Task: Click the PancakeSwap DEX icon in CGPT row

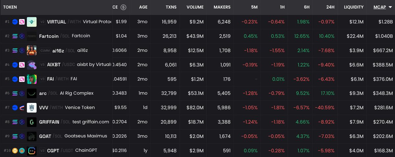Action: (x=22, y=150)
